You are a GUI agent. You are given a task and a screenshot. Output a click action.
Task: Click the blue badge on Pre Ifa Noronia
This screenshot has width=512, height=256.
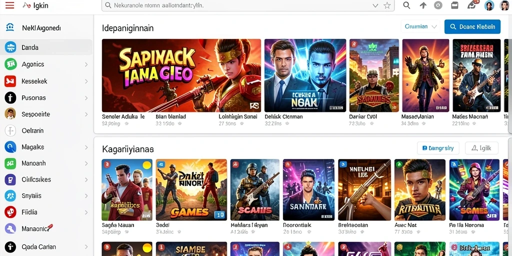tap(454, 164)
